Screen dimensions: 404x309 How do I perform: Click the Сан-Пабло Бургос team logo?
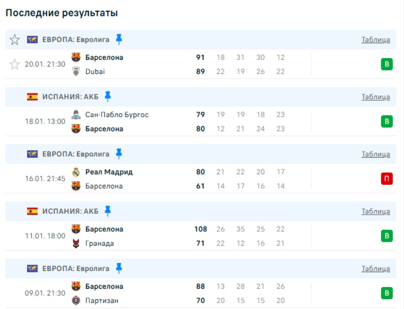click(76, 114)
